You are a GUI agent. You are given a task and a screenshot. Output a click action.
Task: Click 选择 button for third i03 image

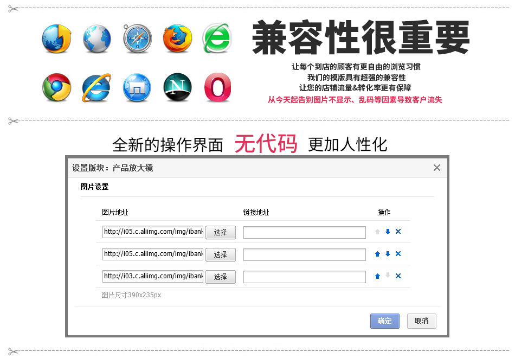(221, 277)
